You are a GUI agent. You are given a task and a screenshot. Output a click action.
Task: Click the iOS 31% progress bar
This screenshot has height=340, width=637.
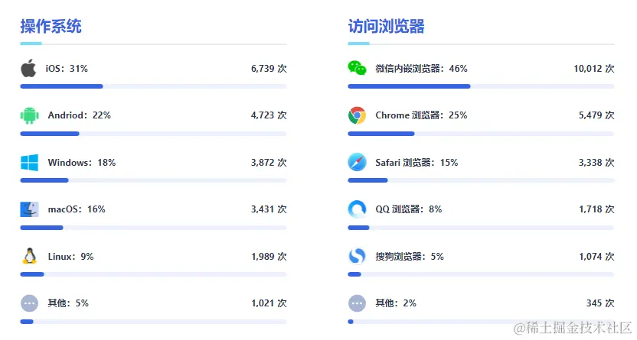click(154, 86)
